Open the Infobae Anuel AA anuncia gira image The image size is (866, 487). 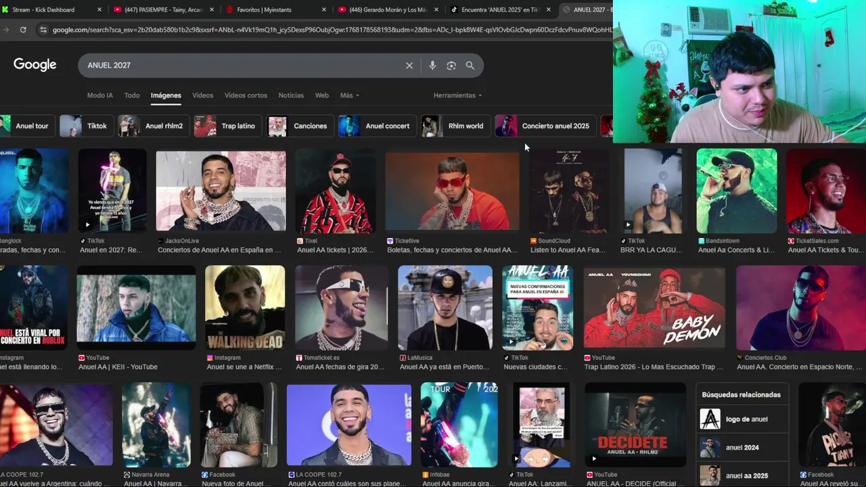coord(459,425)
